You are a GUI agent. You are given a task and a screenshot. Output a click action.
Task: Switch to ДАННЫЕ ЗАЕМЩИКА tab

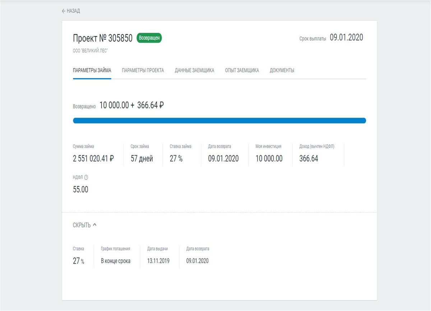195,70
